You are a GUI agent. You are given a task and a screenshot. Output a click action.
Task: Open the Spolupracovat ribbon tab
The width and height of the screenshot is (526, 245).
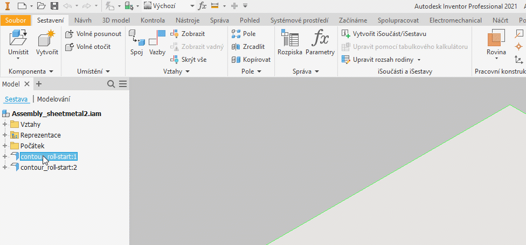tap(398, 20)
